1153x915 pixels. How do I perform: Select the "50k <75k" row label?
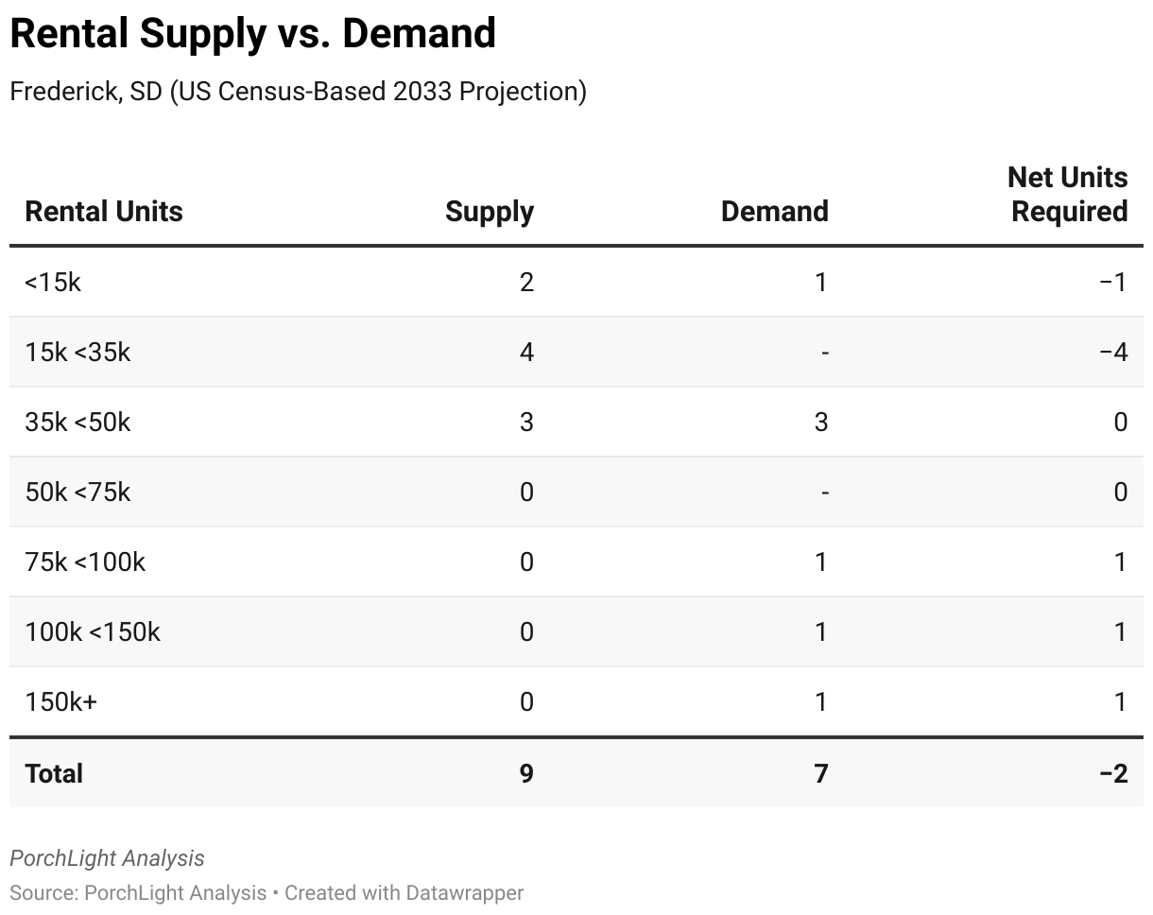[77, 492]
